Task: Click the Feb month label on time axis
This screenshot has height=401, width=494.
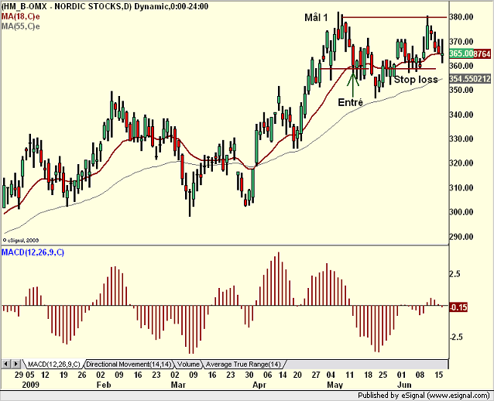Action: (x=104, y=385)
